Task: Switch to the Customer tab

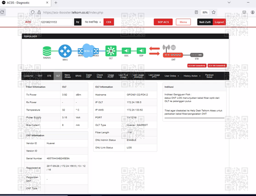Action: click(x=28, y=76)
